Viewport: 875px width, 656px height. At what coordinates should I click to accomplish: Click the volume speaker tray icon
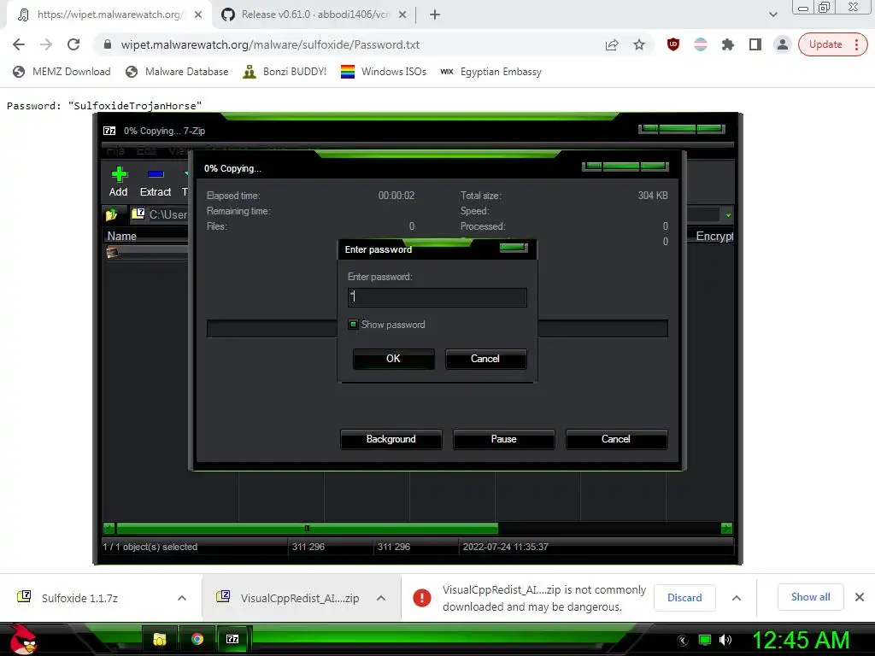pyautogui.click(x=725, y=640)
